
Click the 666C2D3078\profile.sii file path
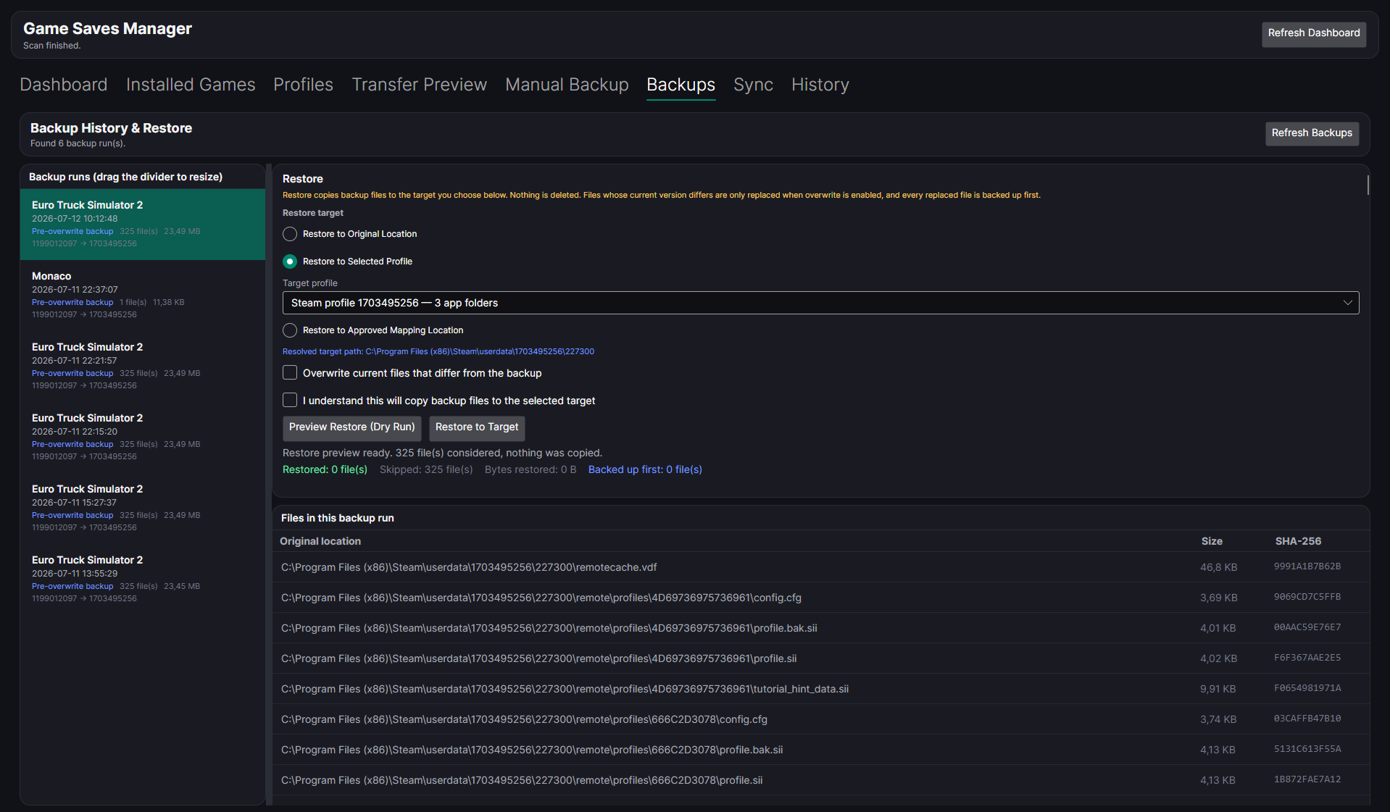(522, 780)
